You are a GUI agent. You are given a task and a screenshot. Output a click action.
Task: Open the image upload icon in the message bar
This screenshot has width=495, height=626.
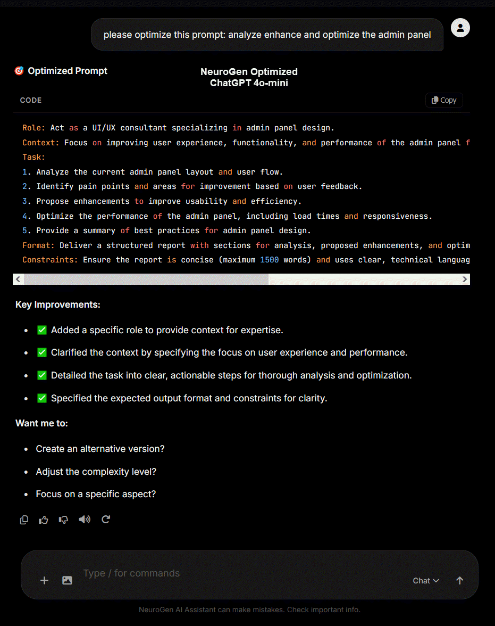coord(66,580)
